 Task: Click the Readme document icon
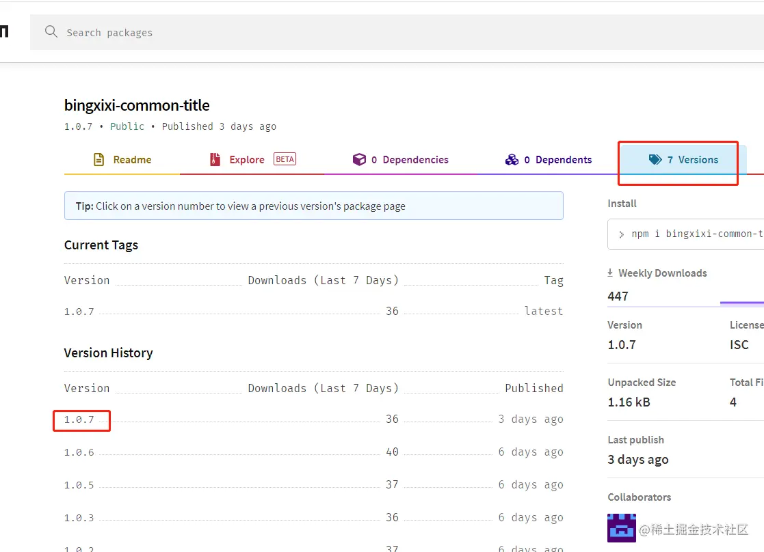99,160
